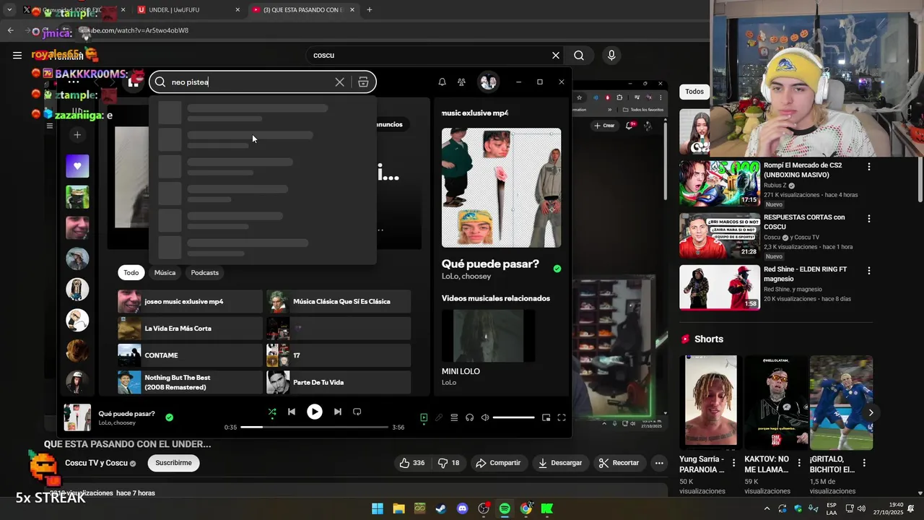The width and height of the screenshot is (924, 520).
Task: Like the YouTube video (336)
Action: [412, 463]
